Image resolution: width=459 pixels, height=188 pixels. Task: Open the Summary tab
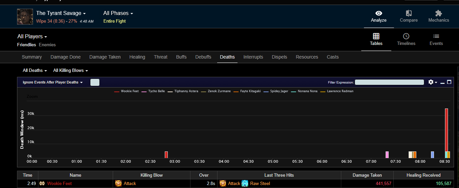tap(32, 57)
